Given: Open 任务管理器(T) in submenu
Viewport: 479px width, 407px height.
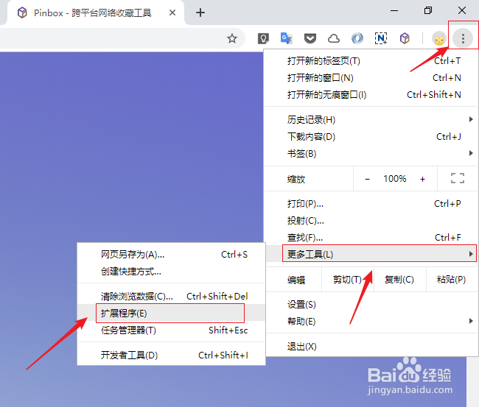Looking at the screenshot, I should point(171,330).
